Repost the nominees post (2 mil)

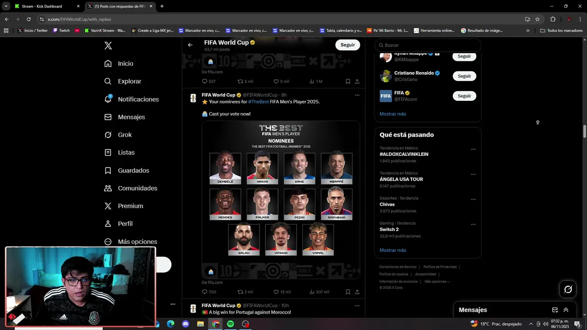(x=245, y=292)
